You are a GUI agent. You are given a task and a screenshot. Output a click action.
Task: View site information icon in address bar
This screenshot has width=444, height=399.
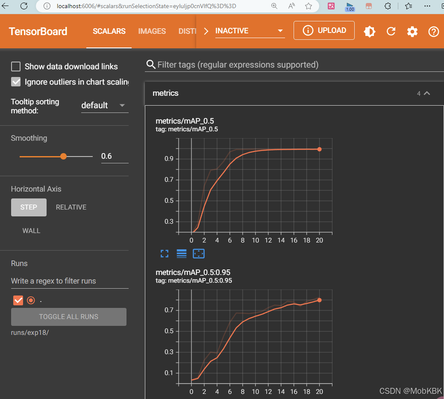pyautogui.click(x=47, y=6)
